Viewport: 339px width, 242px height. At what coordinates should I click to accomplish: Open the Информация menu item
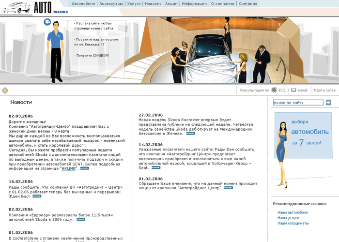194,4
